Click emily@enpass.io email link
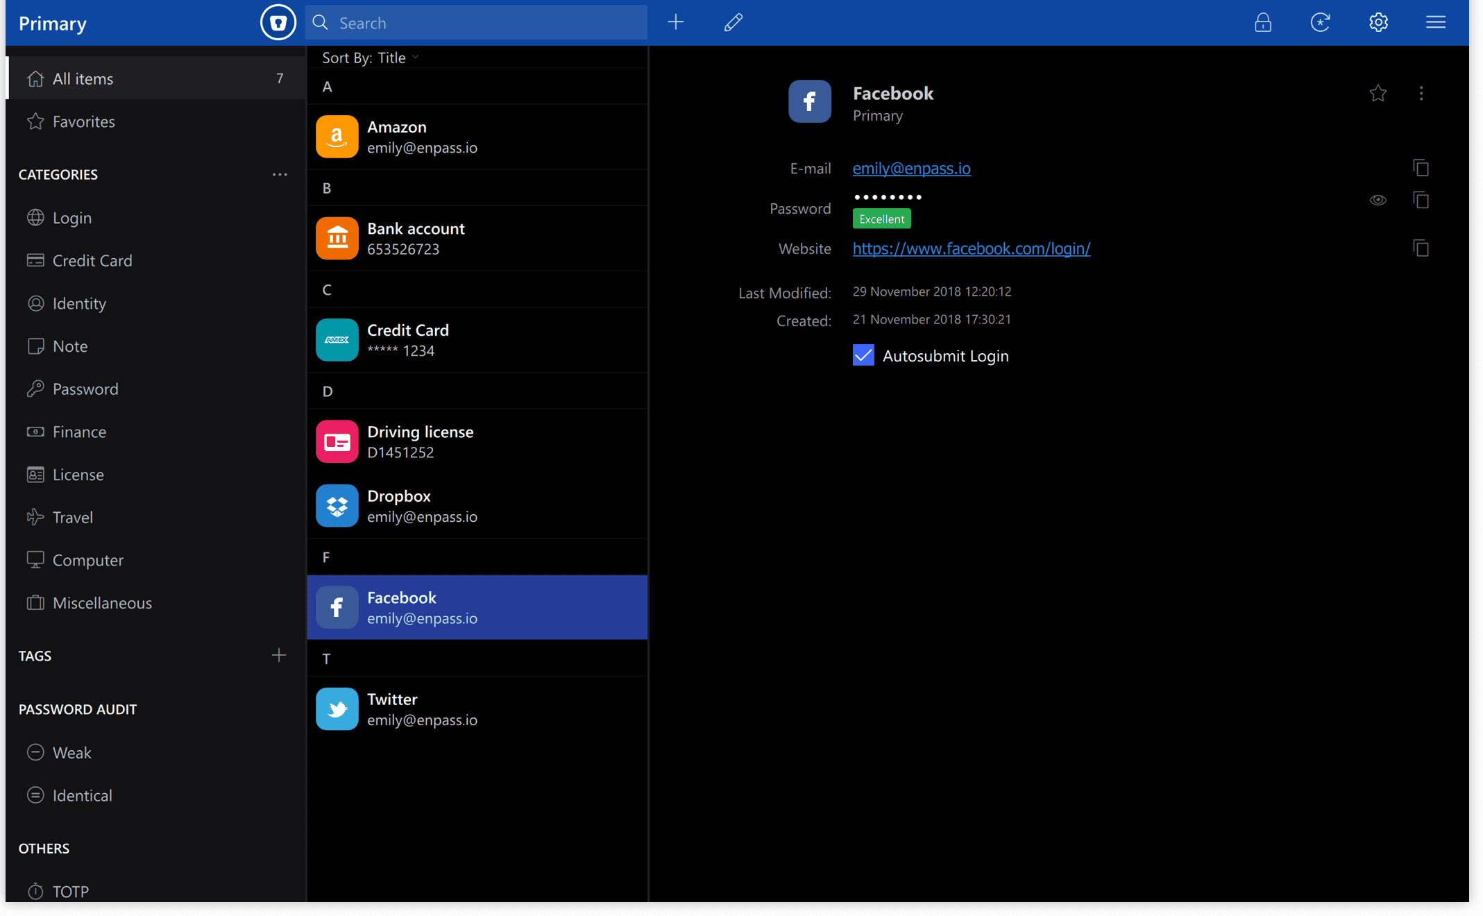 click(912, 167)
